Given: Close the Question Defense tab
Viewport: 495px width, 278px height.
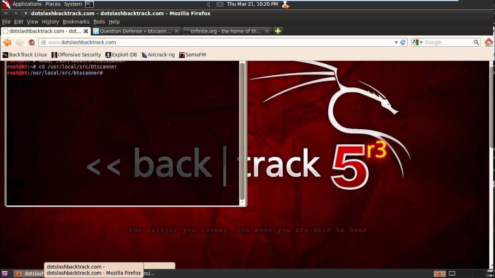Looking at the screenshot, I should tap(176, 31).
